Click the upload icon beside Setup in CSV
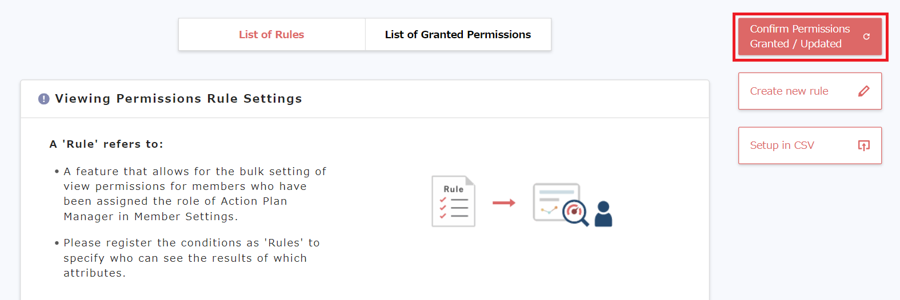 click(864, 145)
